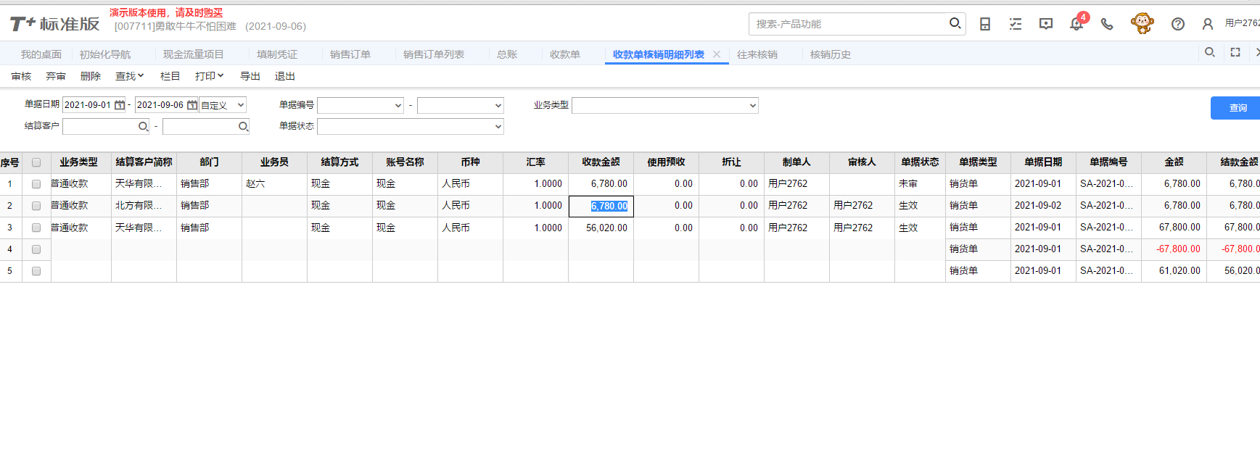Click the 弃审 toolbar button
1260x466 pixels.
pos(56,76)
